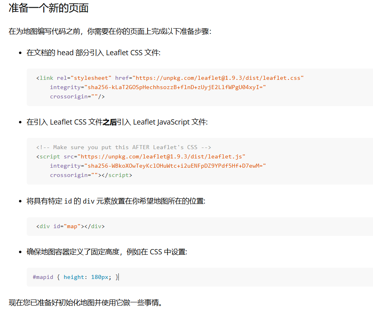This screenshot has width=373, height=312.
Task: Click the script integrity sha256-WBkoXOw value
Action: (175, 166)
